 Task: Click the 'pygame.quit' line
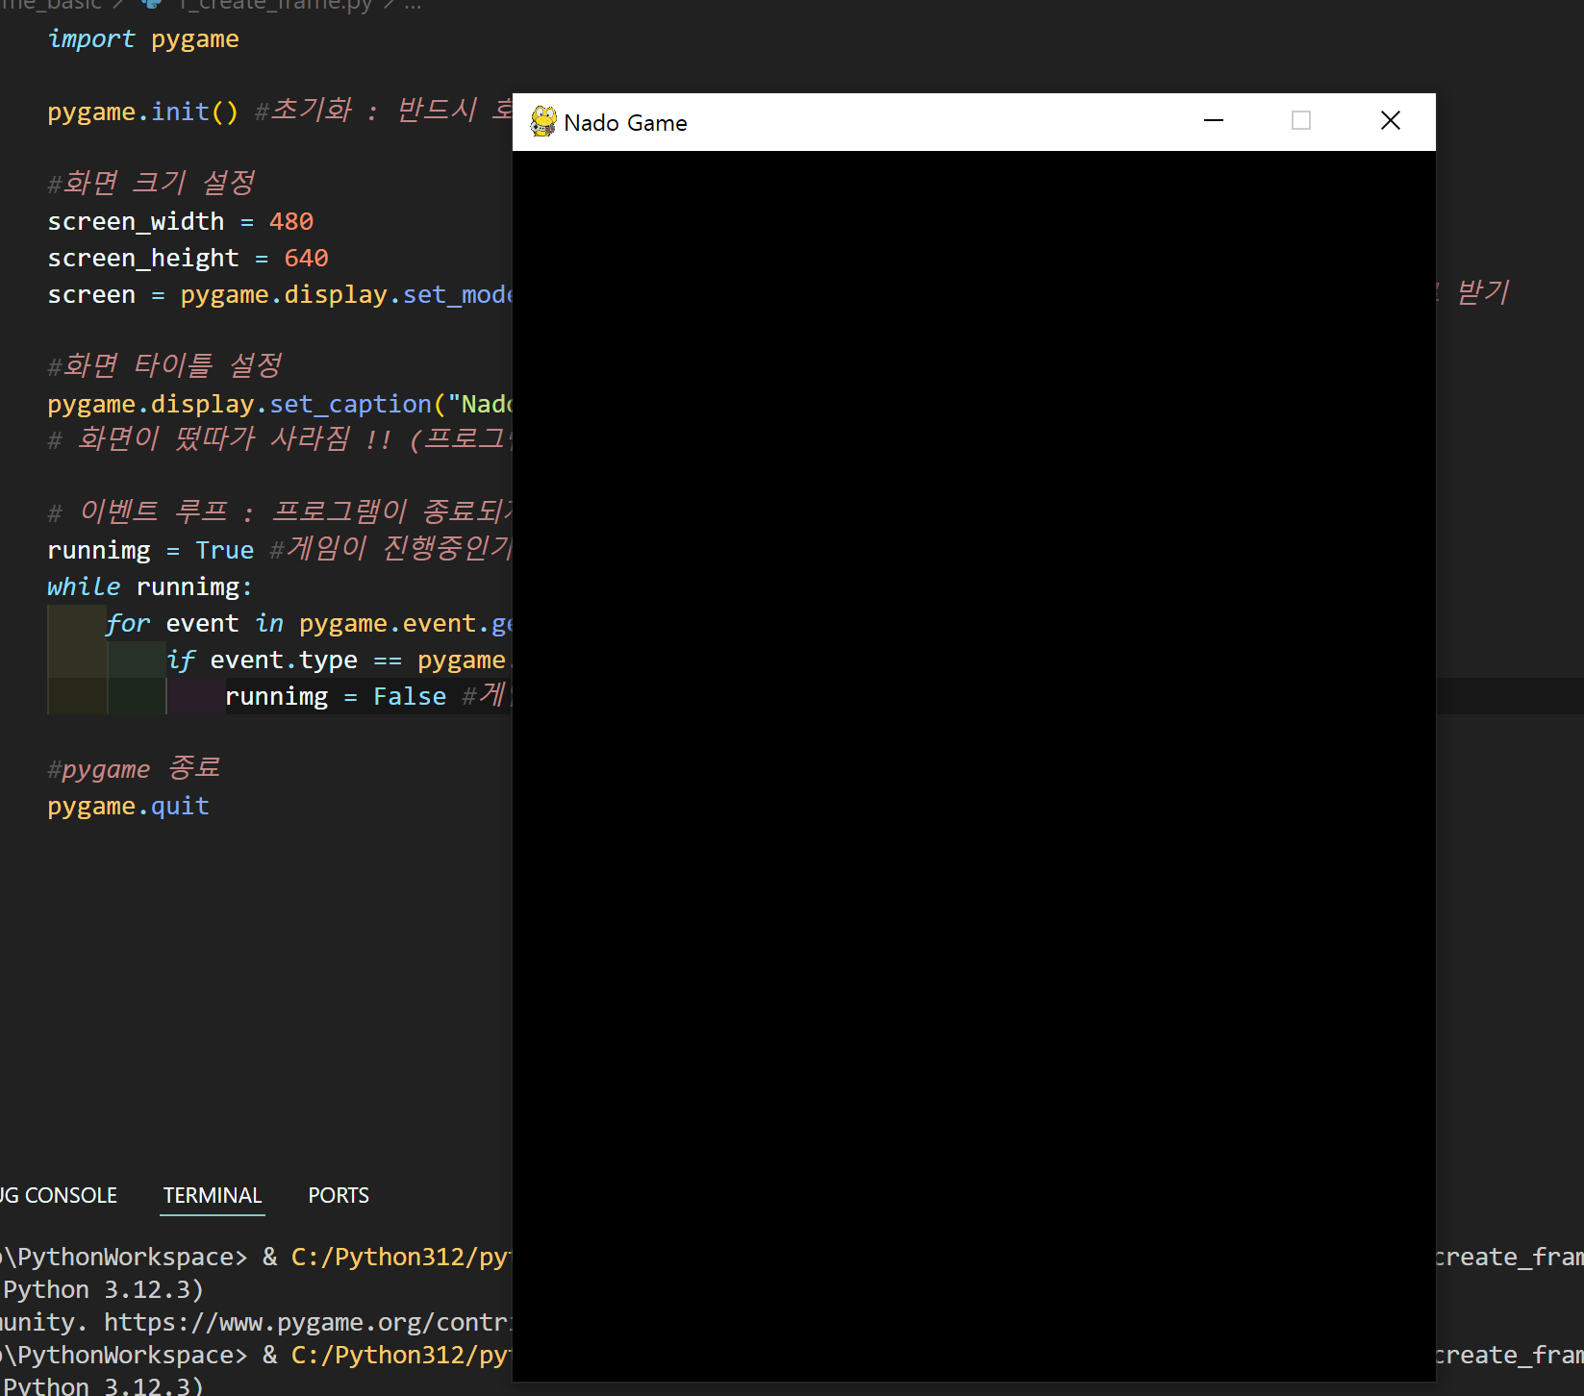[x=128, y=807]
